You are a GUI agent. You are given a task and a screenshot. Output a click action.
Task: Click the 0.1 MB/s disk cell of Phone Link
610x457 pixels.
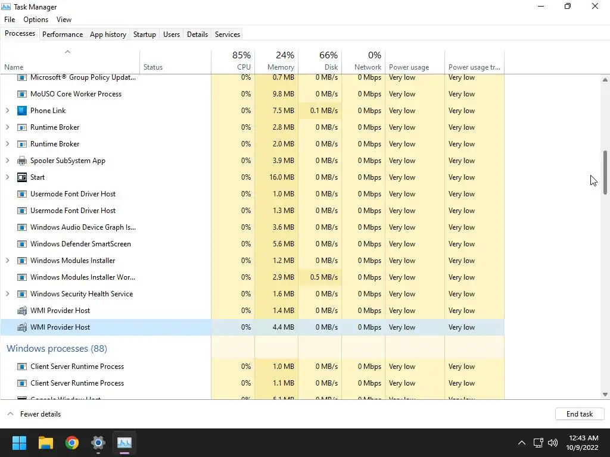pyautogui.click(x=320, y=111)
